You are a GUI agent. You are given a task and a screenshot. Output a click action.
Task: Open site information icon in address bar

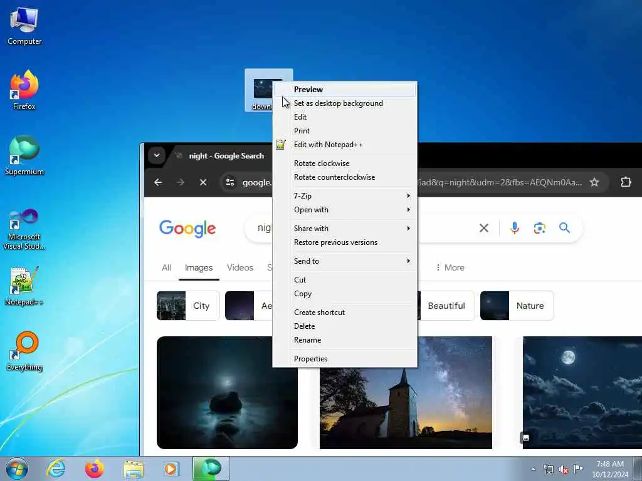click(230, 182)
